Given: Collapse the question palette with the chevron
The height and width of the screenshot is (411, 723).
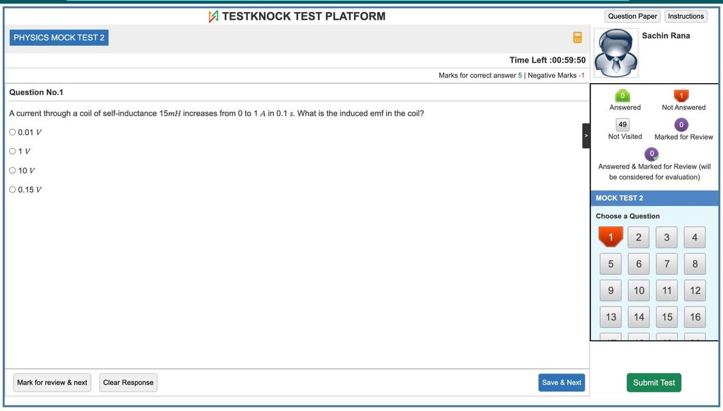Looking at the screenshot, I should click(586, 135).
